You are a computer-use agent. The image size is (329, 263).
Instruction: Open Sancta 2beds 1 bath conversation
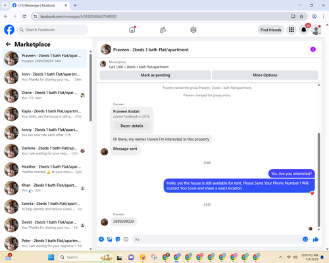point(44,206)
